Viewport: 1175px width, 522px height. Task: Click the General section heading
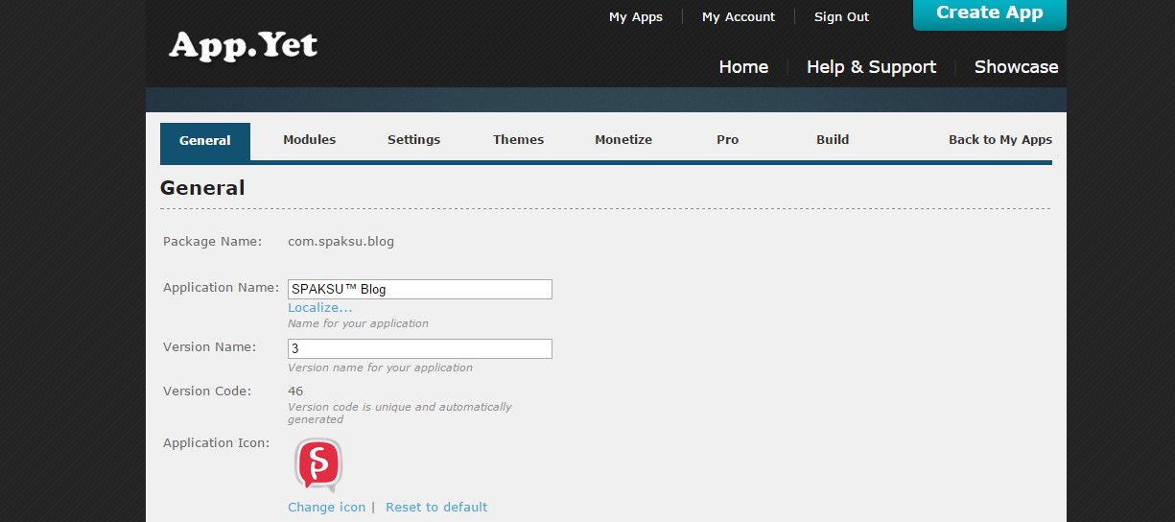click(202, 188)
